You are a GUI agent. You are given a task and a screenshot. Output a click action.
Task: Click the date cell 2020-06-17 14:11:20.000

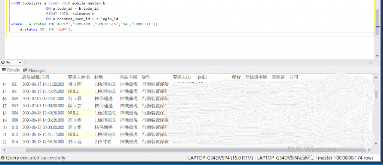click(x=43, y=85)
